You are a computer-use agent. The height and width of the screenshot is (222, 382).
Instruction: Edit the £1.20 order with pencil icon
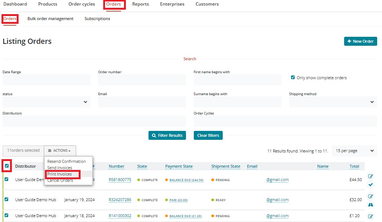pyautogui.click(x=370, y=216)
